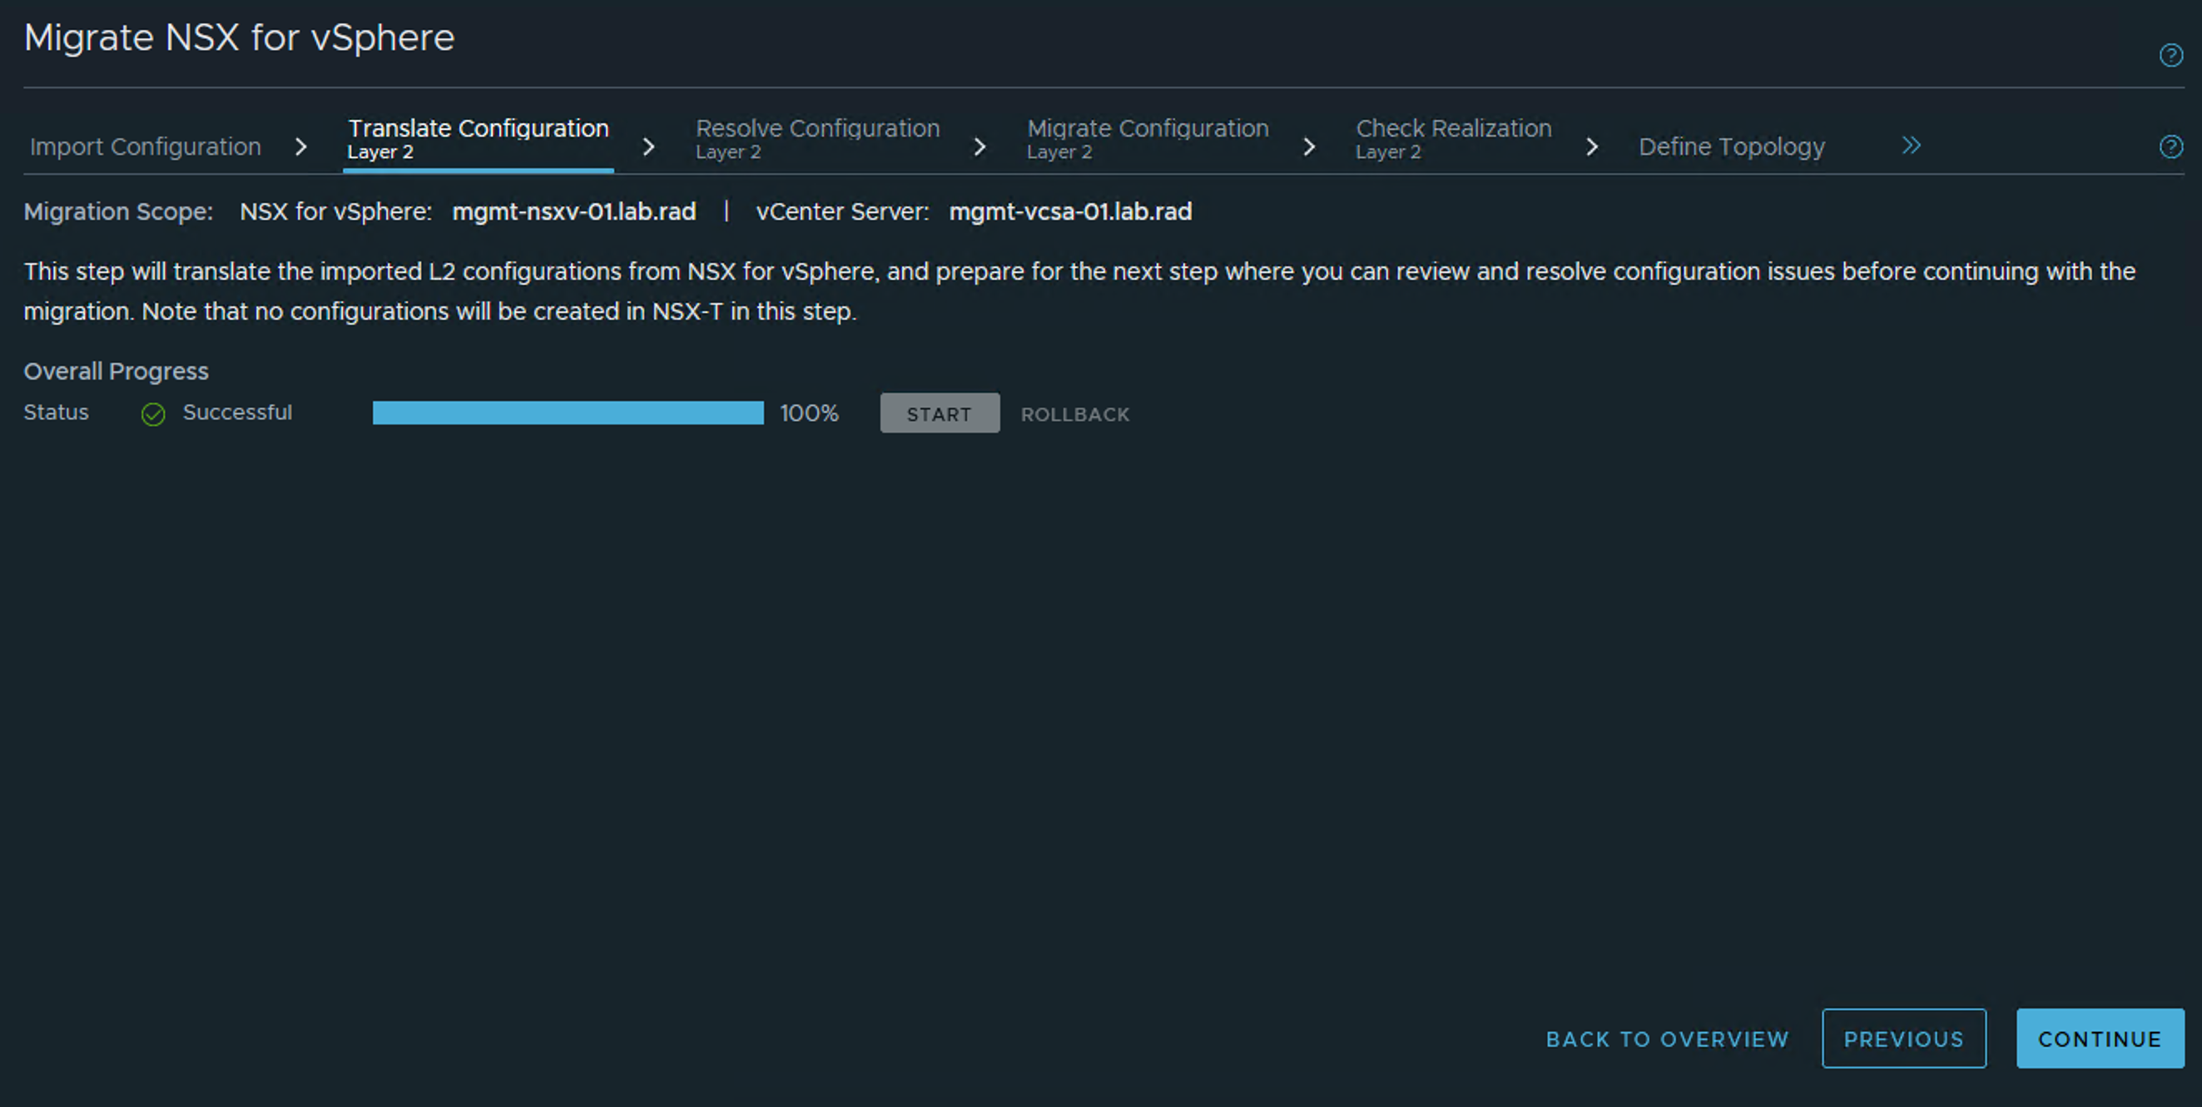Image resolution: width=2202 pixels, height=1107 pixels.
Task: Click the chevron after Check Realization
Action: coord(1592,147)
